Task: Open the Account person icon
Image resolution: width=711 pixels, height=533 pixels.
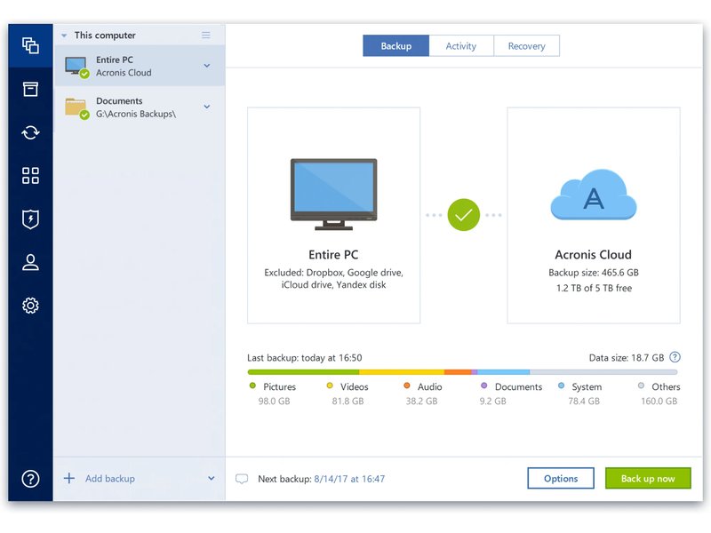Action: click(x=30, y=262)
